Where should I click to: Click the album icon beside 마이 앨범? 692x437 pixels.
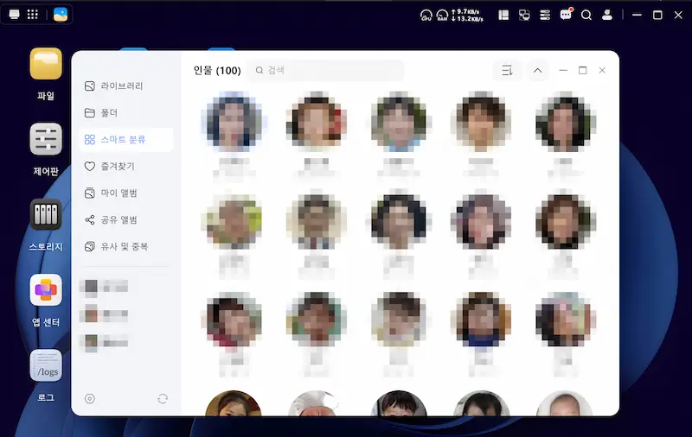pos(90,193)
